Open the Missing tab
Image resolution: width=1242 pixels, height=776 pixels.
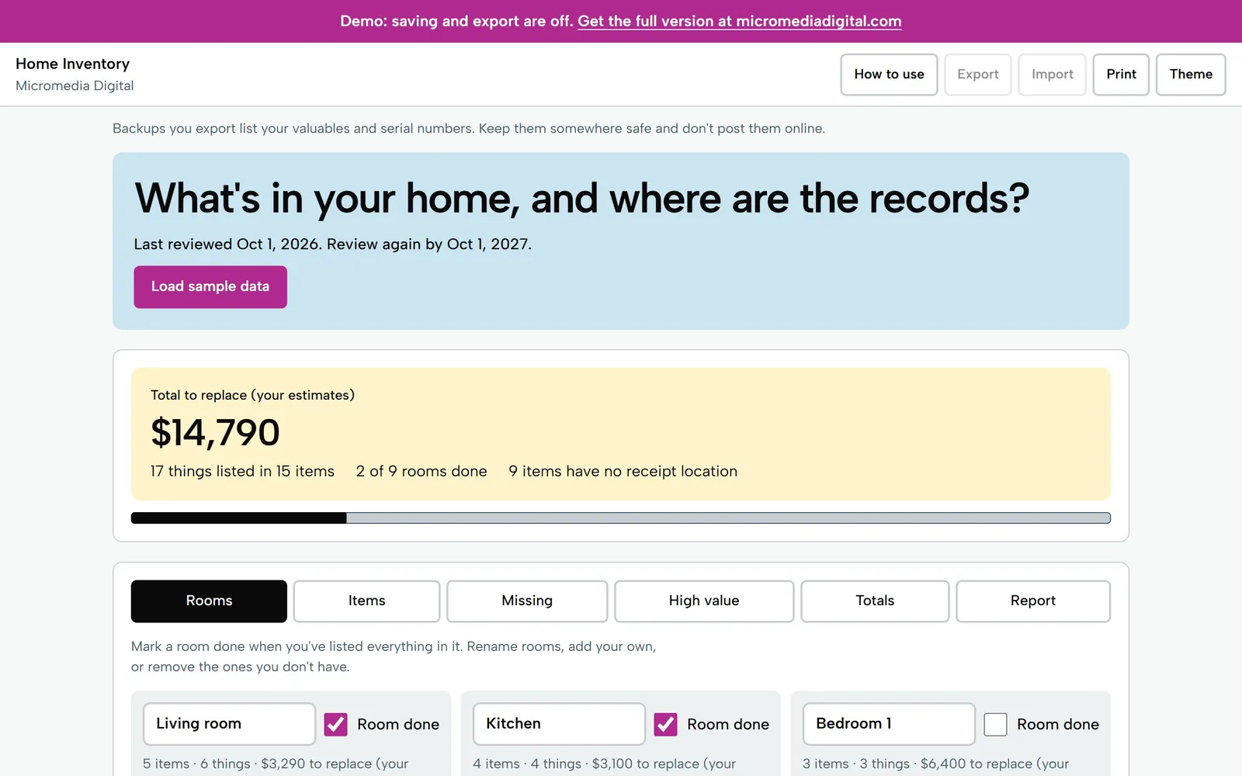(527, 601)
